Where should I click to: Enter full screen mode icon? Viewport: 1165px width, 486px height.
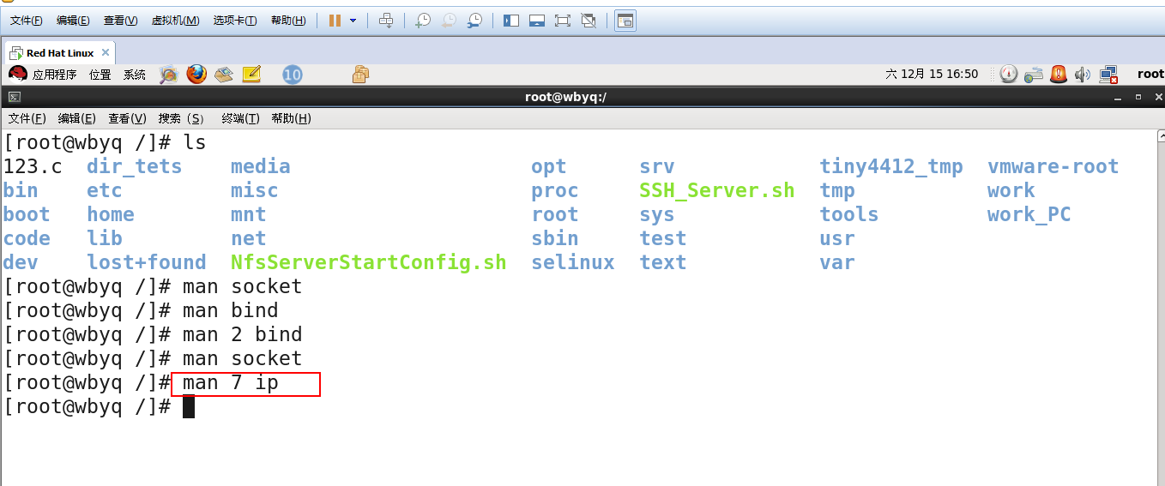[x=563, y=21]
